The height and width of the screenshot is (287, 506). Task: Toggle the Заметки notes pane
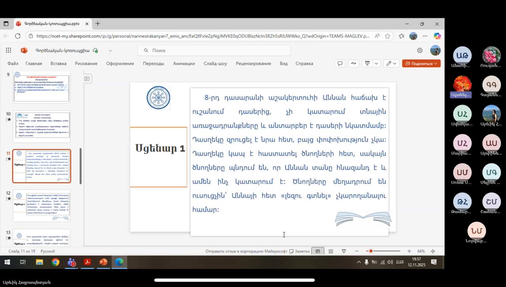299,251
